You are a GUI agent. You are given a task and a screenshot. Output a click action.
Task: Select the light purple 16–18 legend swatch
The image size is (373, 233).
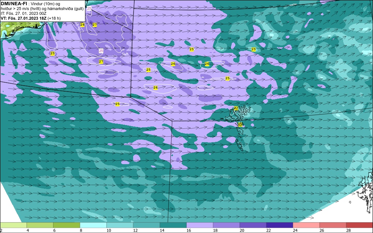pos(200,225)
